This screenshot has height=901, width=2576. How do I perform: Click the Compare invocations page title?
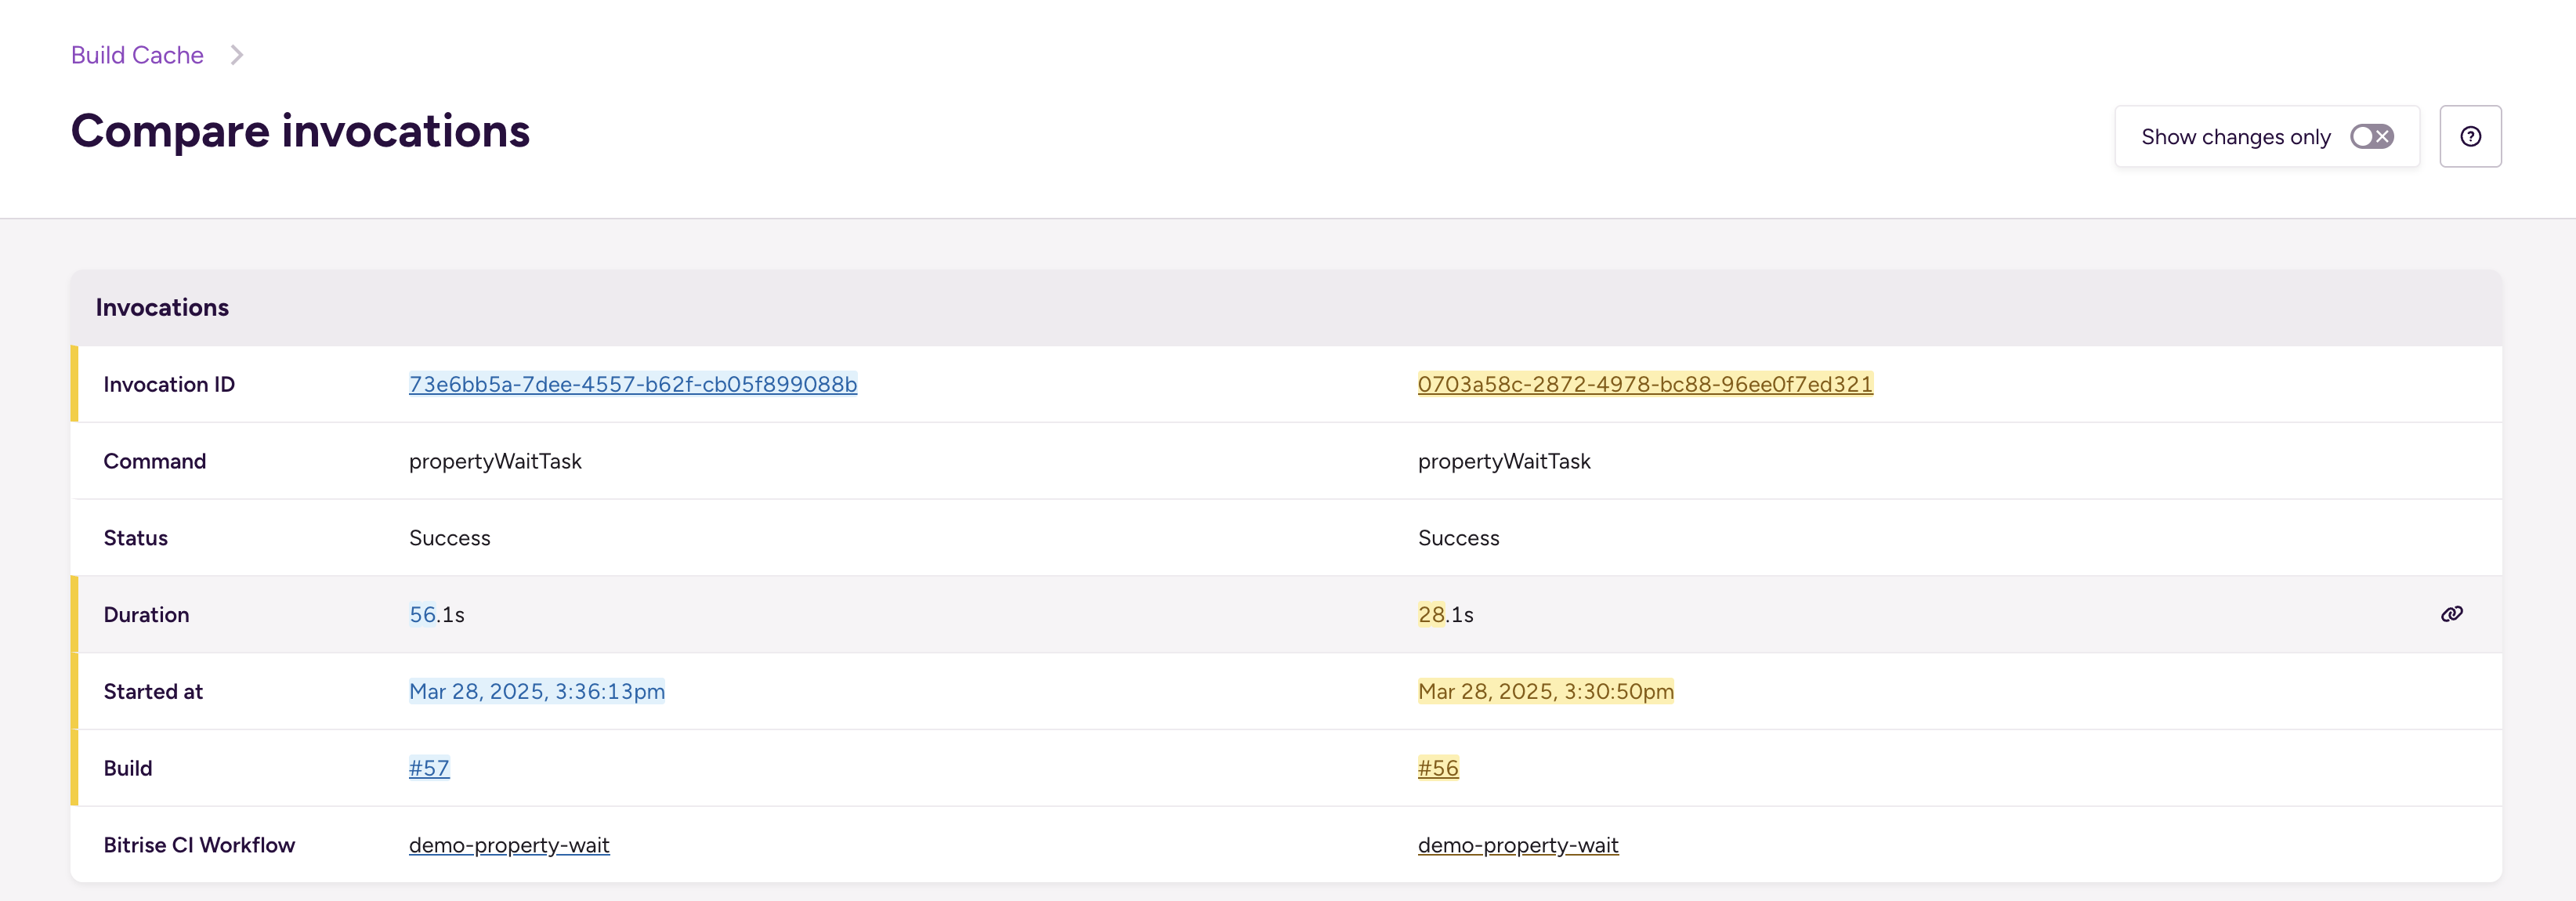300,131
